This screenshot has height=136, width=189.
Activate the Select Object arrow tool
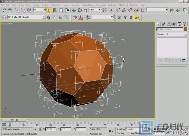coord(49,10)
